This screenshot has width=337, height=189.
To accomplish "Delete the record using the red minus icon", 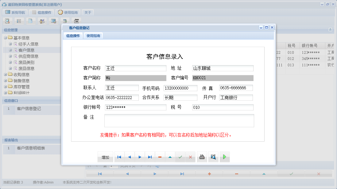I will point(160,157).
